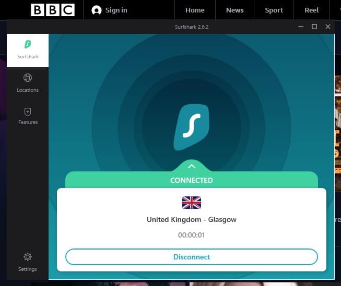Image resolution: width=341 pixels, height=286 pixels.
Task: Close the Surfshark window
Action: (x=328, y=27)
